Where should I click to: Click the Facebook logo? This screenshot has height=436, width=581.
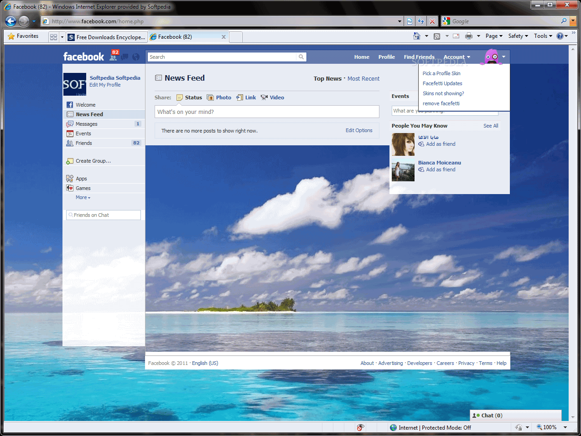click(x=83, y=56)
